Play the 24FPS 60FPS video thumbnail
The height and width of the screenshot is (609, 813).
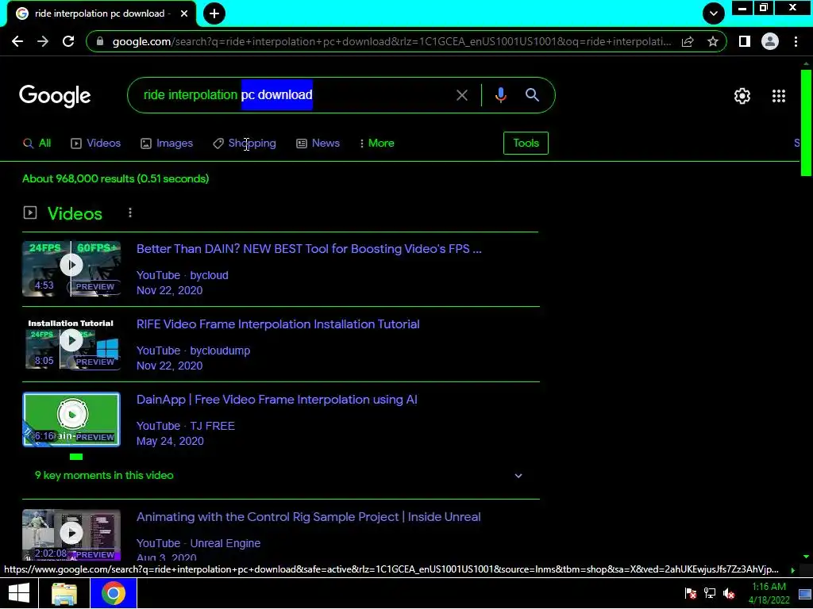click(71, 269)
